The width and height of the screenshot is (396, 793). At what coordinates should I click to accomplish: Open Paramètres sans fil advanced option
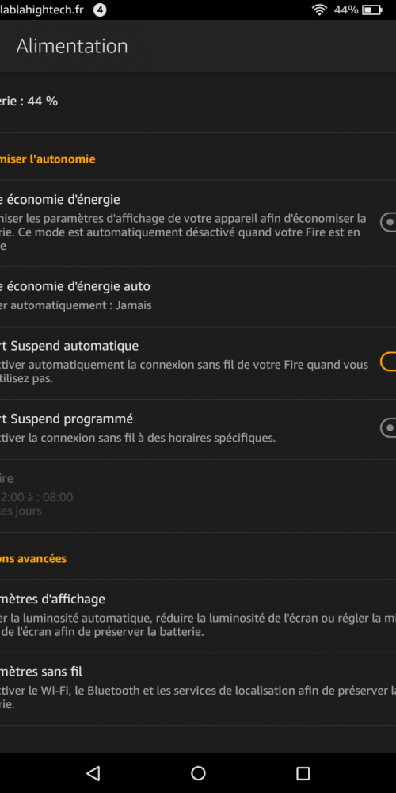pyautogui.click(x=198, y=689)
